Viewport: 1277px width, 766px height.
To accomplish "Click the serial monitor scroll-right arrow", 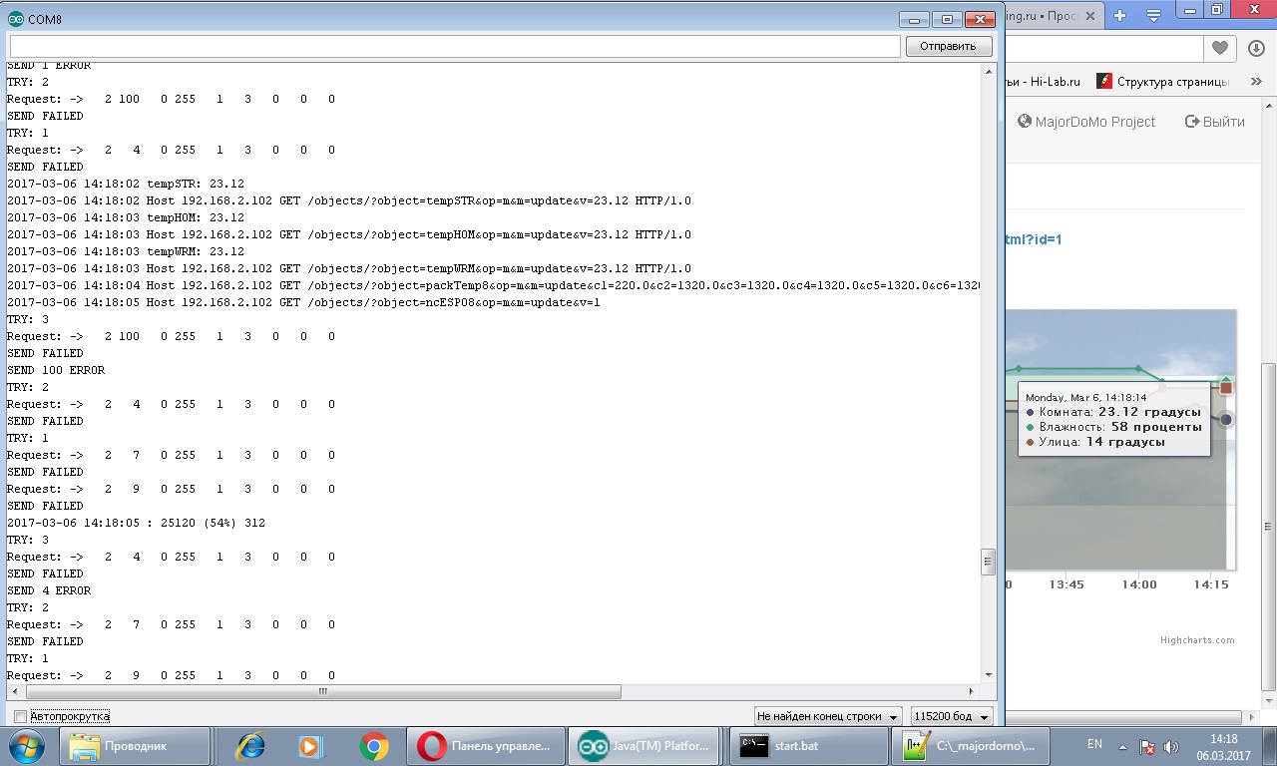I will coord(972,691).
